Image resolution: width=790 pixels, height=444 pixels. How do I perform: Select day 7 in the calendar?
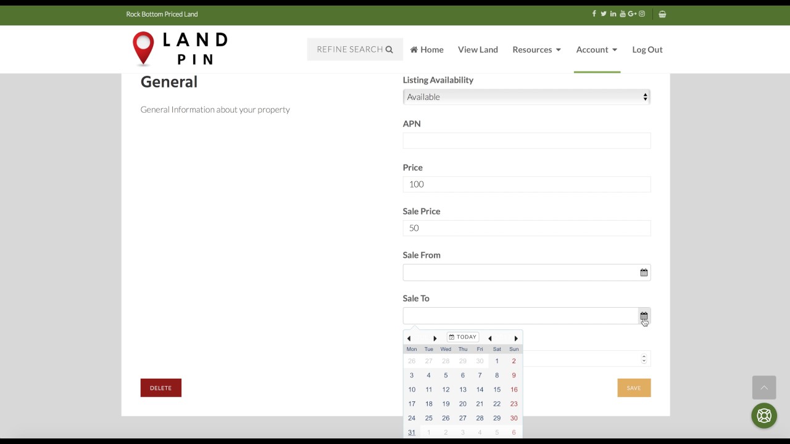[480, 376]
